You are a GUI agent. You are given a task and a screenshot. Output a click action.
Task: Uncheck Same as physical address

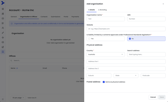click(x=104, y=82)
